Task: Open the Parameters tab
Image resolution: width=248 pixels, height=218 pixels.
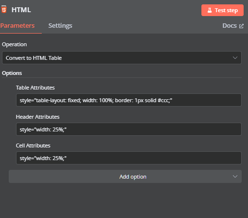Action: pyautogui.click(x=17, y=26)
